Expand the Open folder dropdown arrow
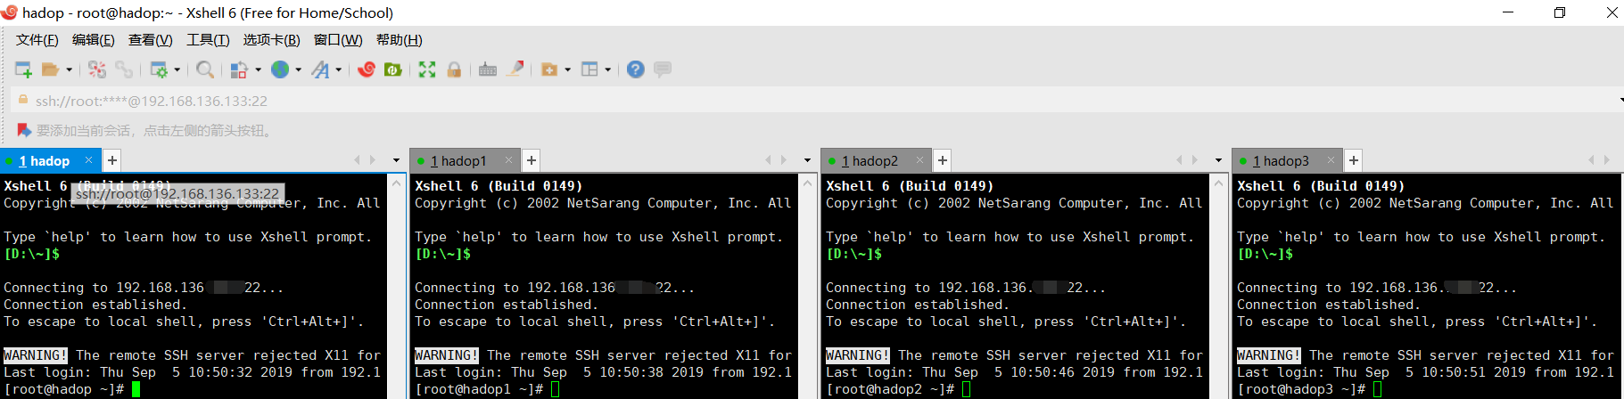Viewport: 1624px width, 399px height. (69, 69)
